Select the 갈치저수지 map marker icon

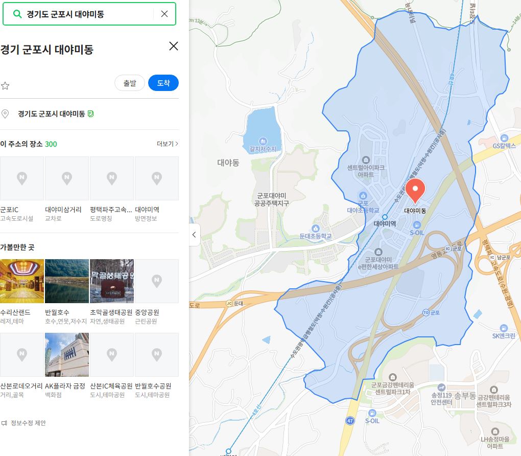pyautogui.click(x=263, y=141)
